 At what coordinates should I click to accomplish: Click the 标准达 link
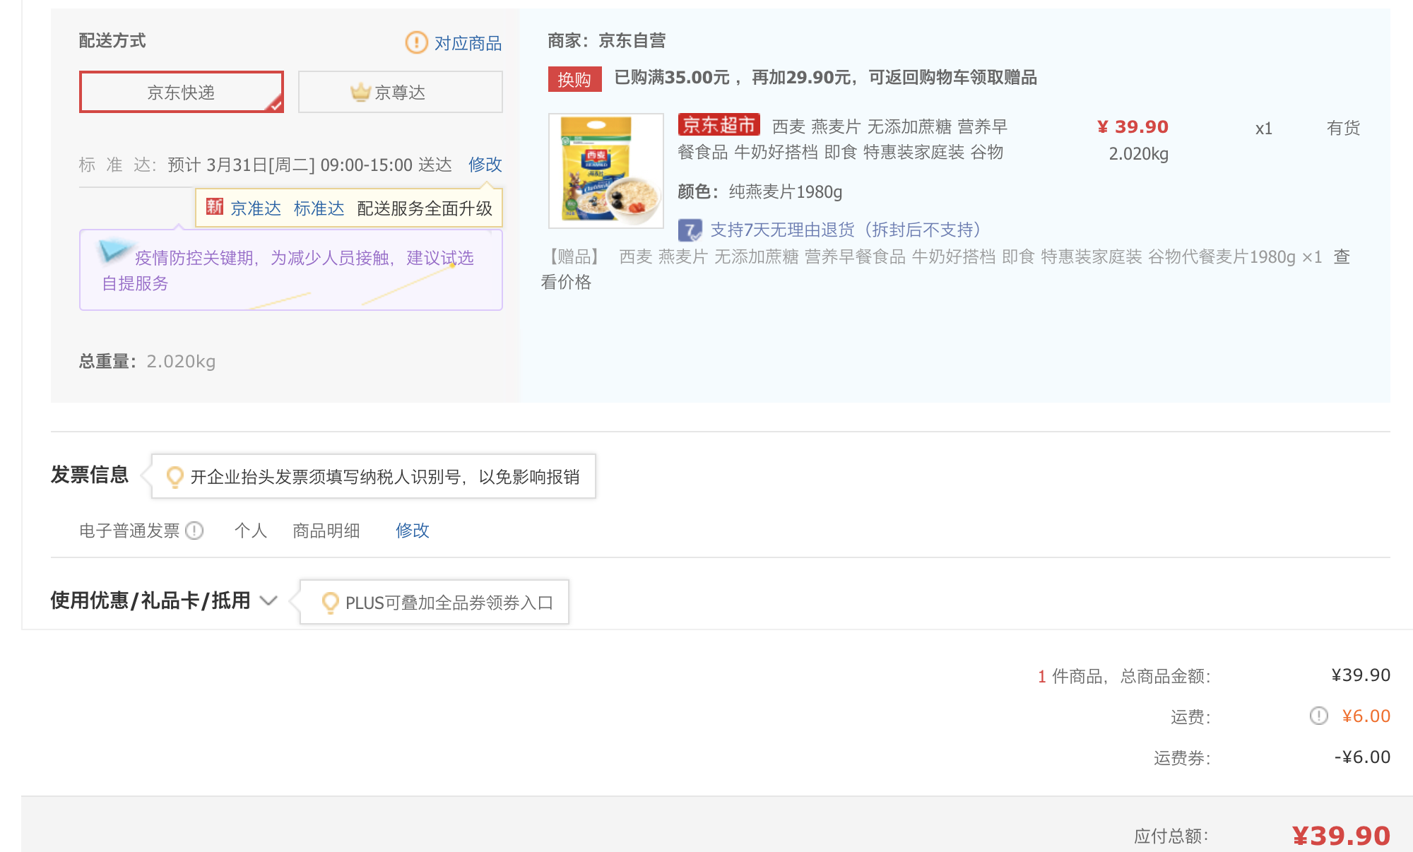click(319, 208)
